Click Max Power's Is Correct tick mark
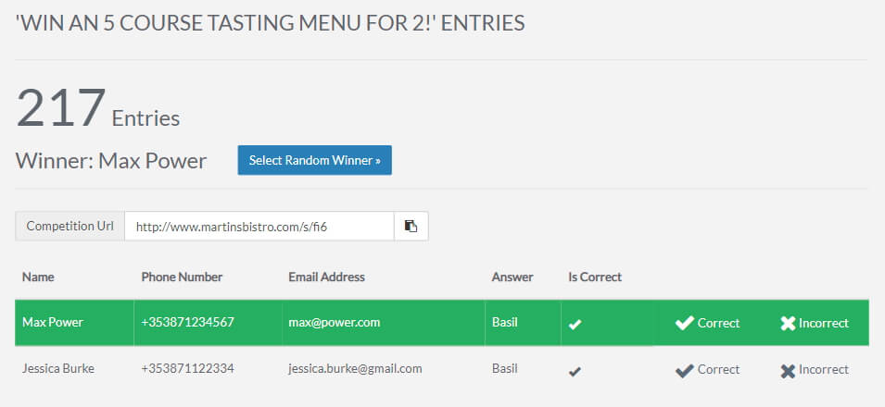Image resolution: width=885 pixels, height=407 pixels. pos(575,324)
